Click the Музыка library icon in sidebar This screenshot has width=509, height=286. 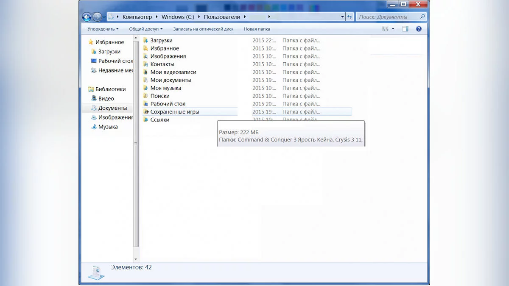[x=94, y=127]
